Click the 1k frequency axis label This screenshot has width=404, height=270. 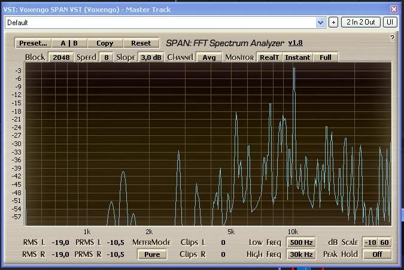(87, 232)
